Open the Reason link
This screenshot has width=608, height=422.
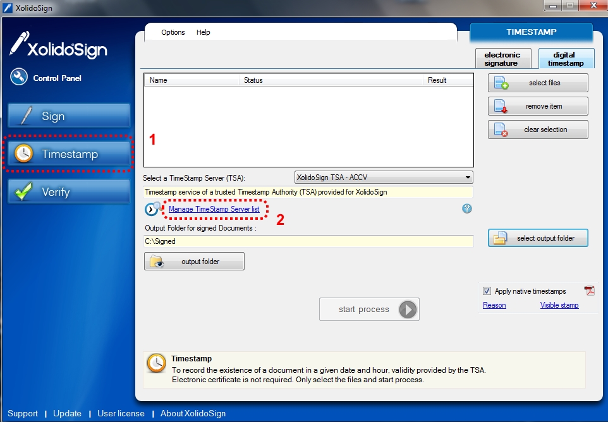(494, 305)
